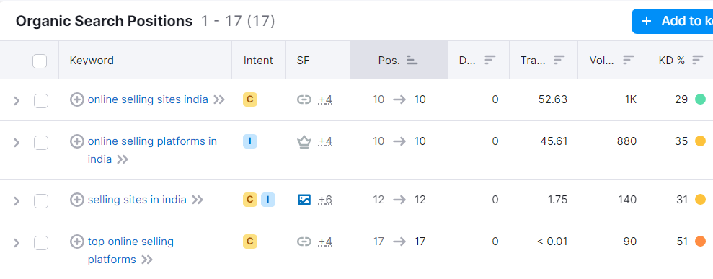Click double-arrow icon after 'online selling sites india'
Screen dimensions: 713x279
point(220,99)
